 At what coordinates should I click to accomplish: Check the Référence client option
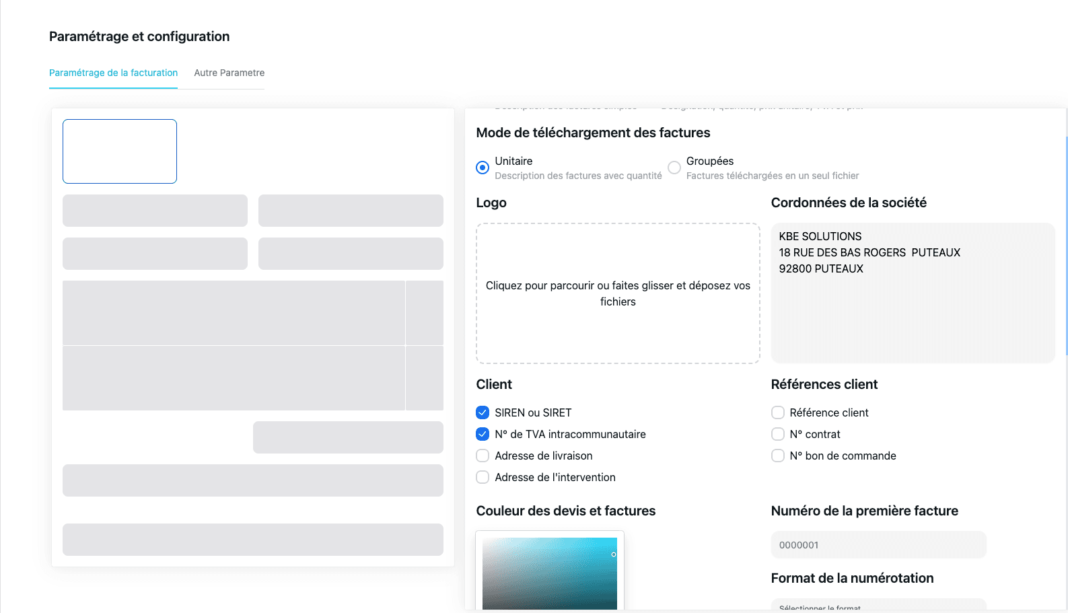778,412
